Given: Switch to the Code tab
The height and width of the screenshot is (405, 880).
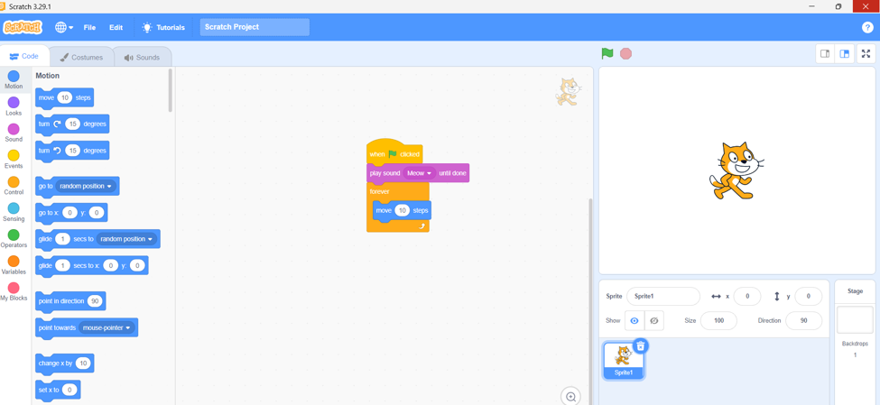Looking at the screenshot, I should tap(24, 57).
